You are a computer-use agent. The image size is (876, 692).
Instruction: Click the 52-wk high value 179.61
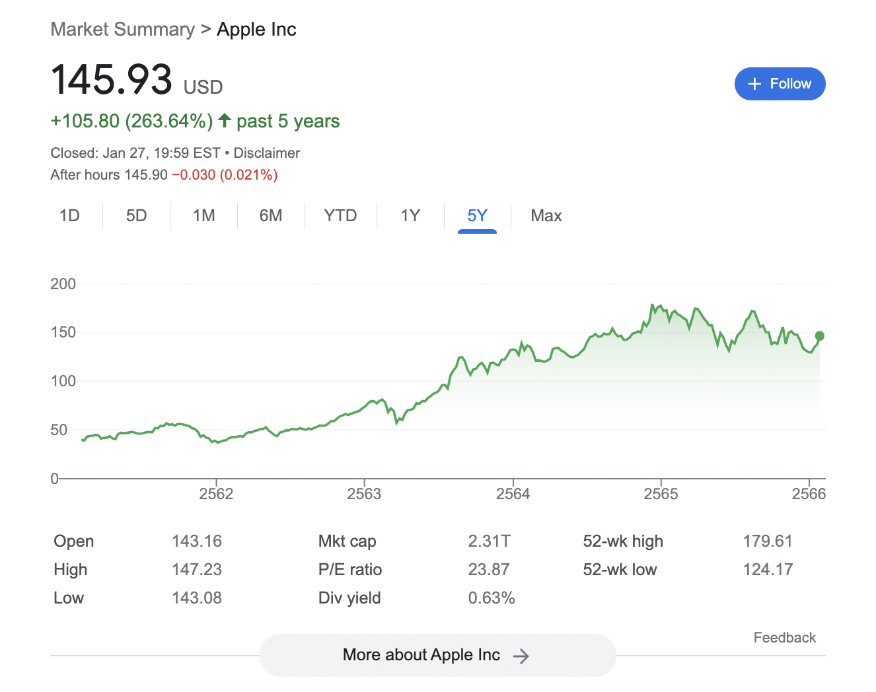pos(768,541)
